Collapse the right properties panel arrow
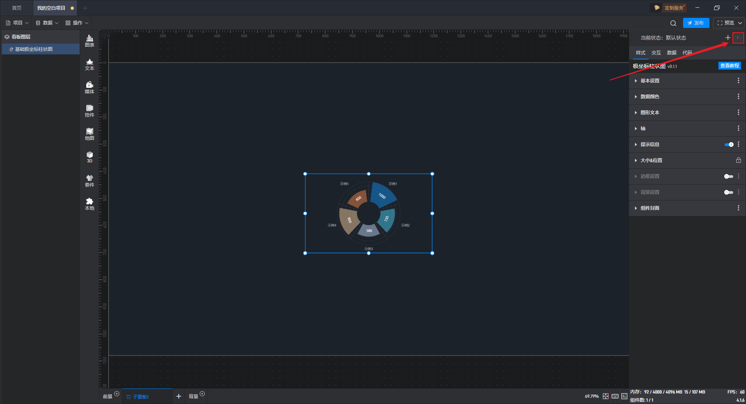 click(x=738, y=38)
